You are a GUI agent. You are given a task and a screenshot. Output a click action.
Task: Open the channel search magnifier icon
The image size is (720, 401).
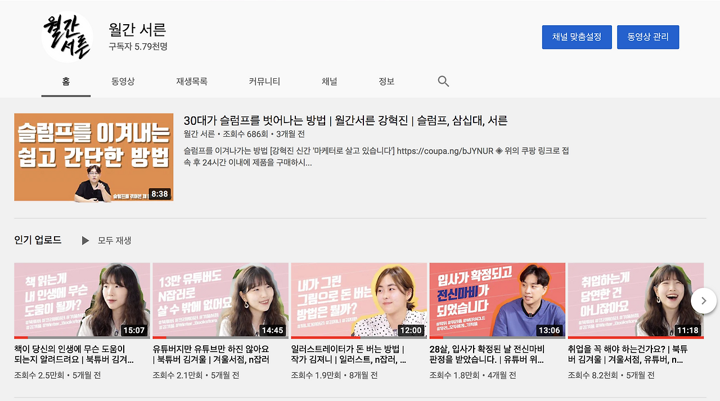pos(443,81)
